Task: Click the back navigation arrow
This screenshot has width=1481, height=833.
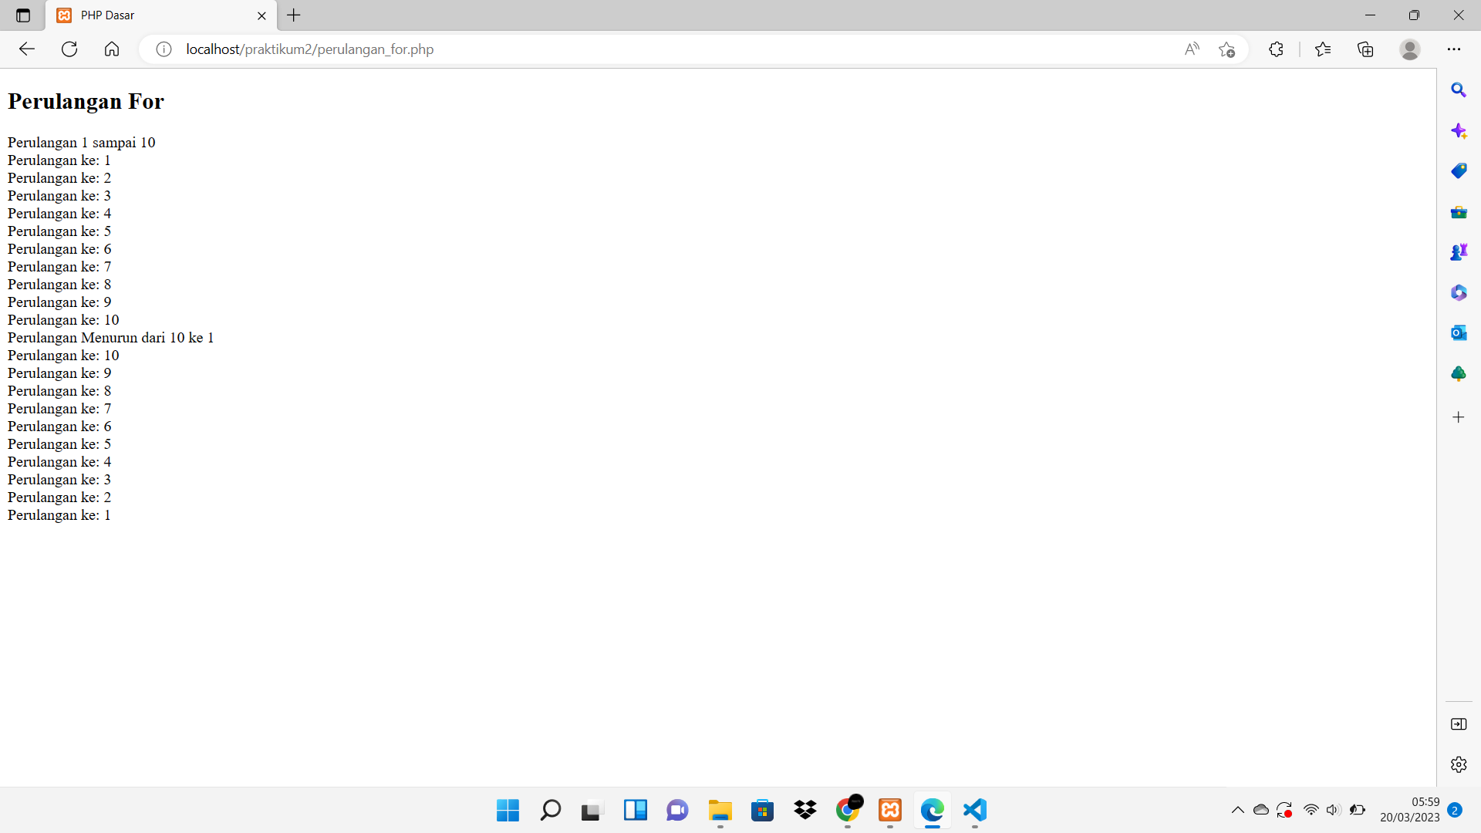Action: (x=27, y=49)
